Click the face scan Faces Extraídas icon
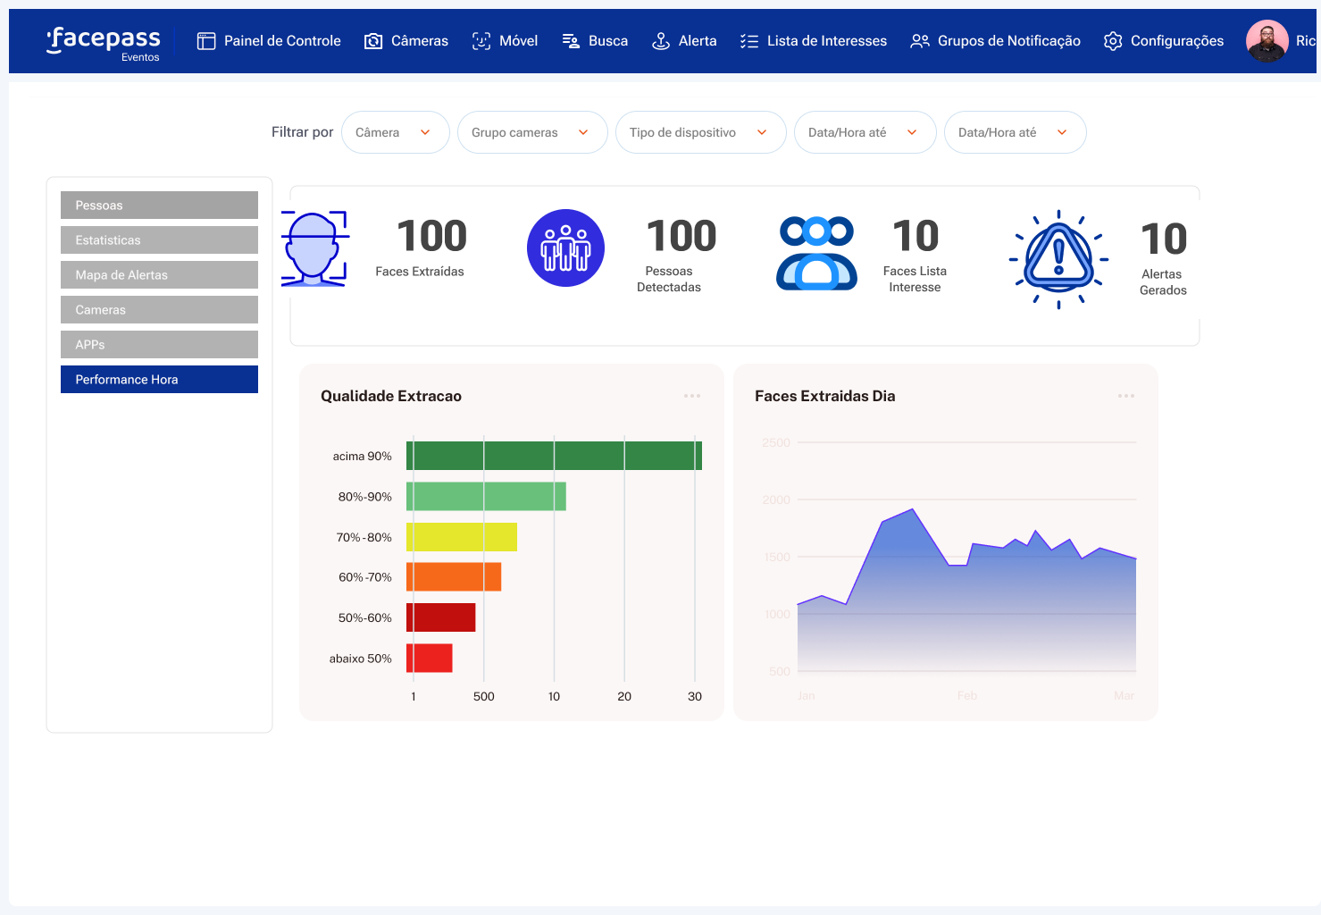The height and width of the screenshot is (915, 1321). 314,248
